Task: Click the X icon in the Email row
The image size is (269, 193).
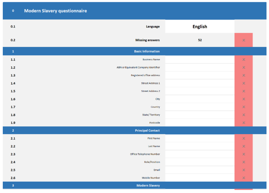Action: 244,170
